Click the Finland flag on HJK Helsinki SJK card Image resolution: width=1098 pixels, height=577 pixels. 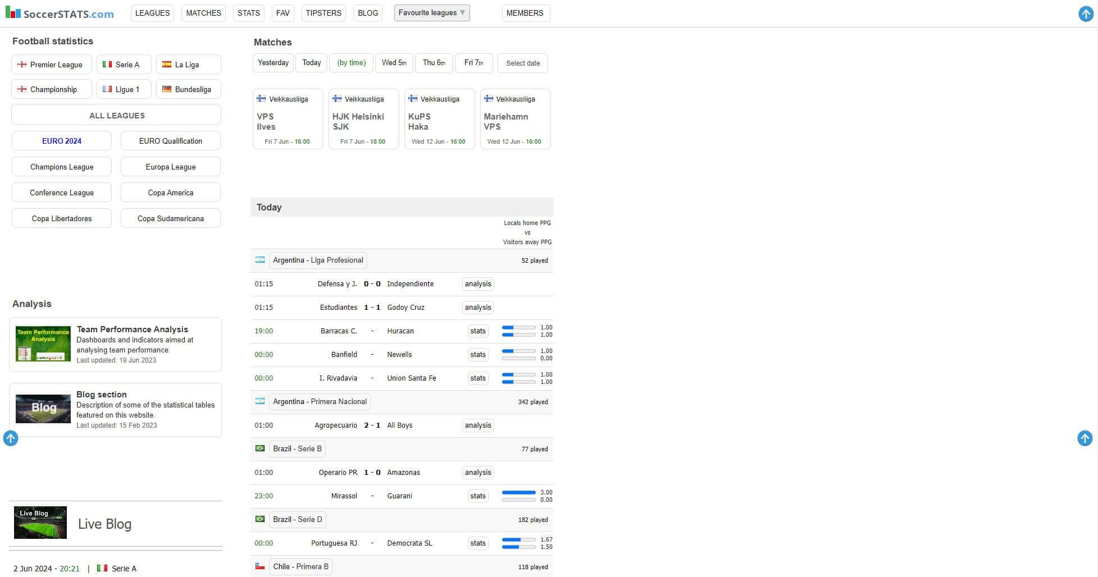point(338,98)
